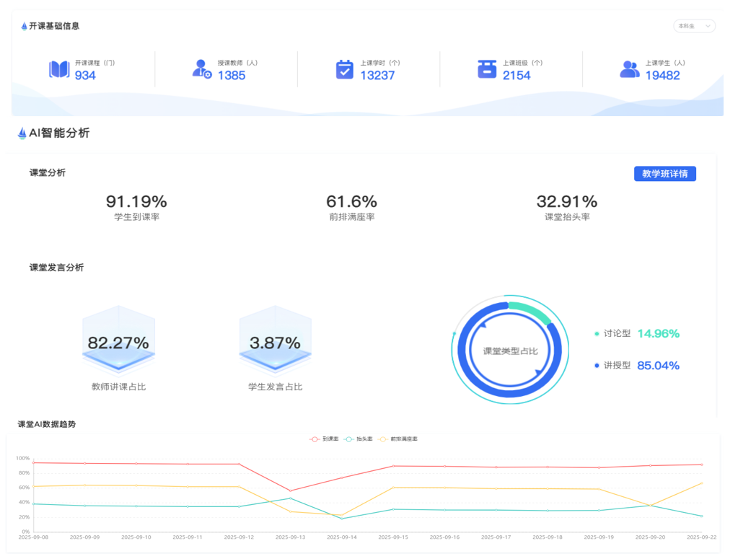
Task: Click the logo icon beside 开课基础信息 title
Action: click(24, 26)
